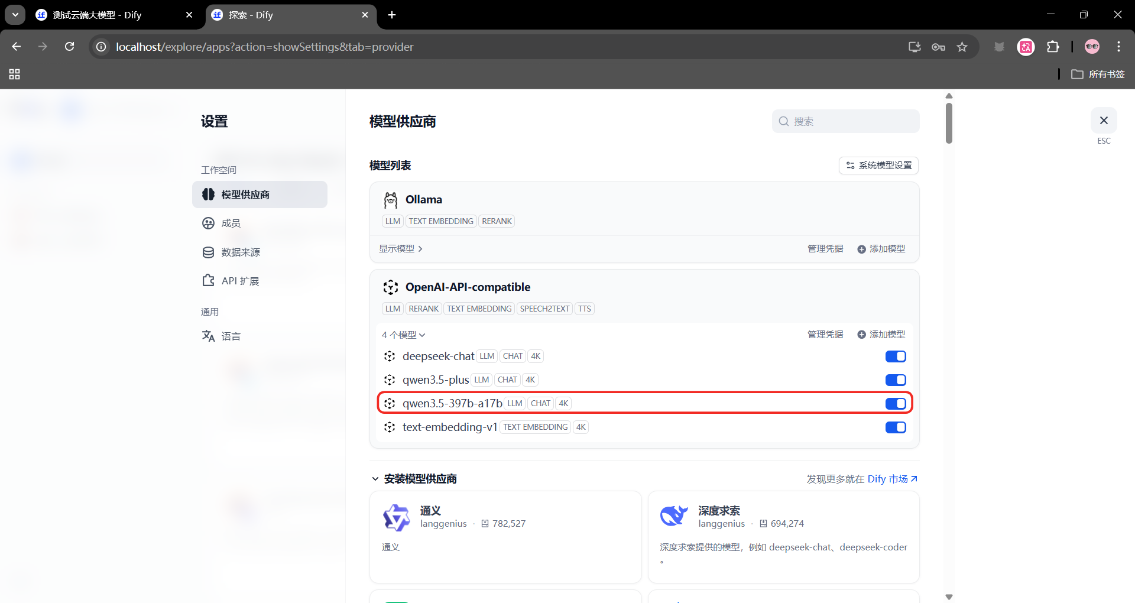Viewport: 1135px width, 603px height.
Task: Close the settings panel with X button
Action: (1104, 121)
